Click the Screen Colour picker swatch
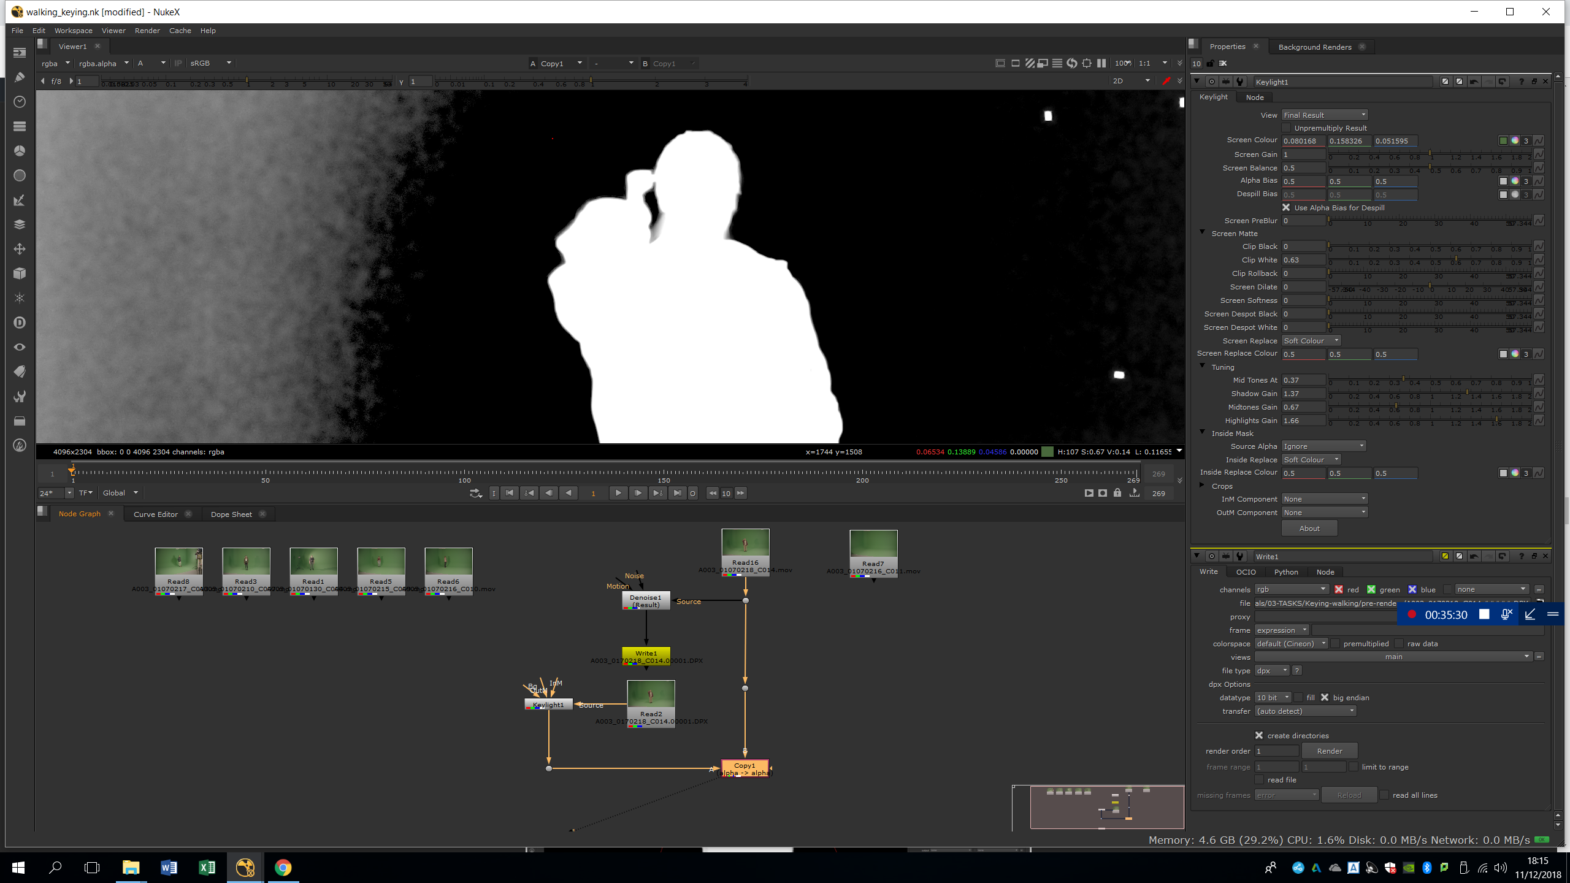Screen dimensions: 1570x883 pyautogui.click(x=1503, y=141)
